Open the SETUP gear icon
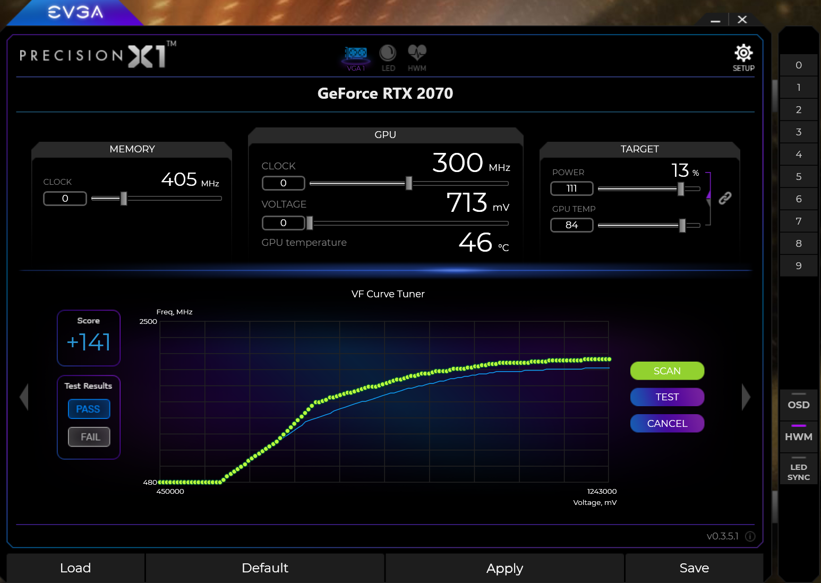This screenshot has height=583, width=821. [743, 57]
